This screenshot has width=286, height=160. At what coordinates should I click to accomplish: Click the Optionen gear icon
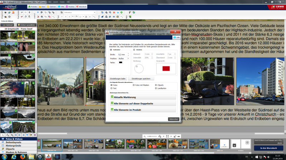tap(48, 6)
